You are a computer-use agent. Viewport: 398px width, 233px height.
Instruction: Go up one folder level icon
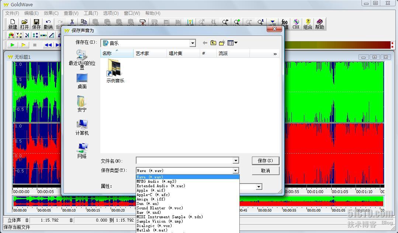(213, 43)
